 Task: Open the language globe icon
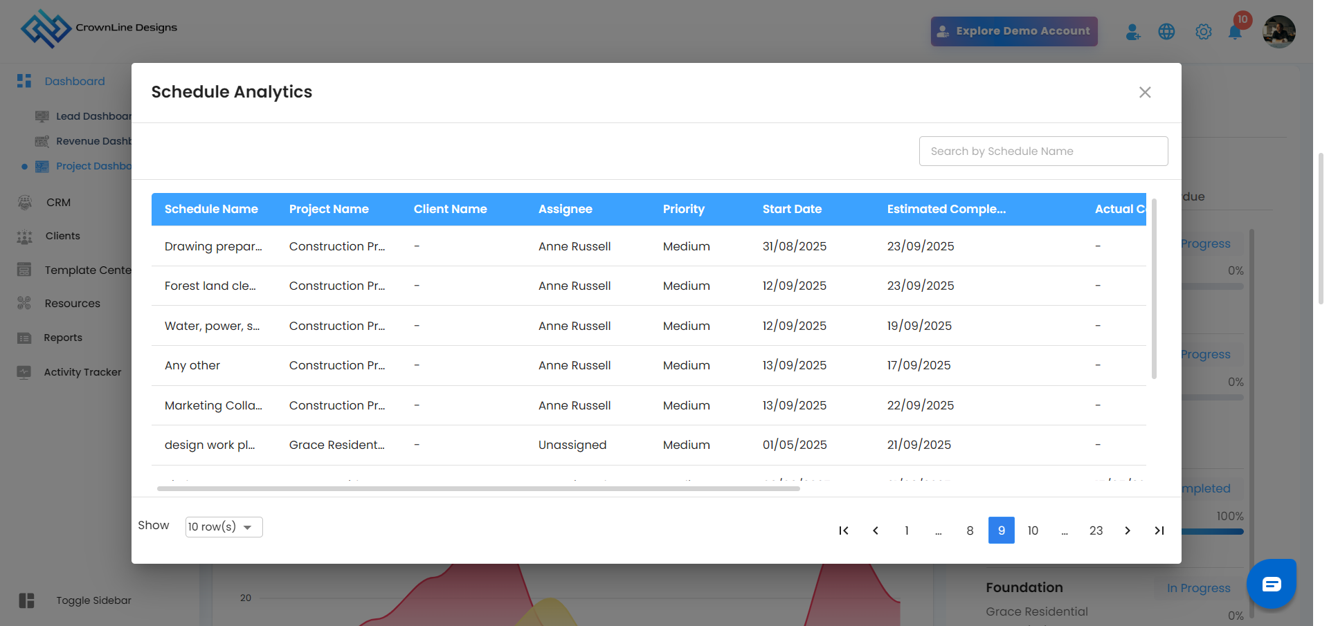click(1167, 32)
